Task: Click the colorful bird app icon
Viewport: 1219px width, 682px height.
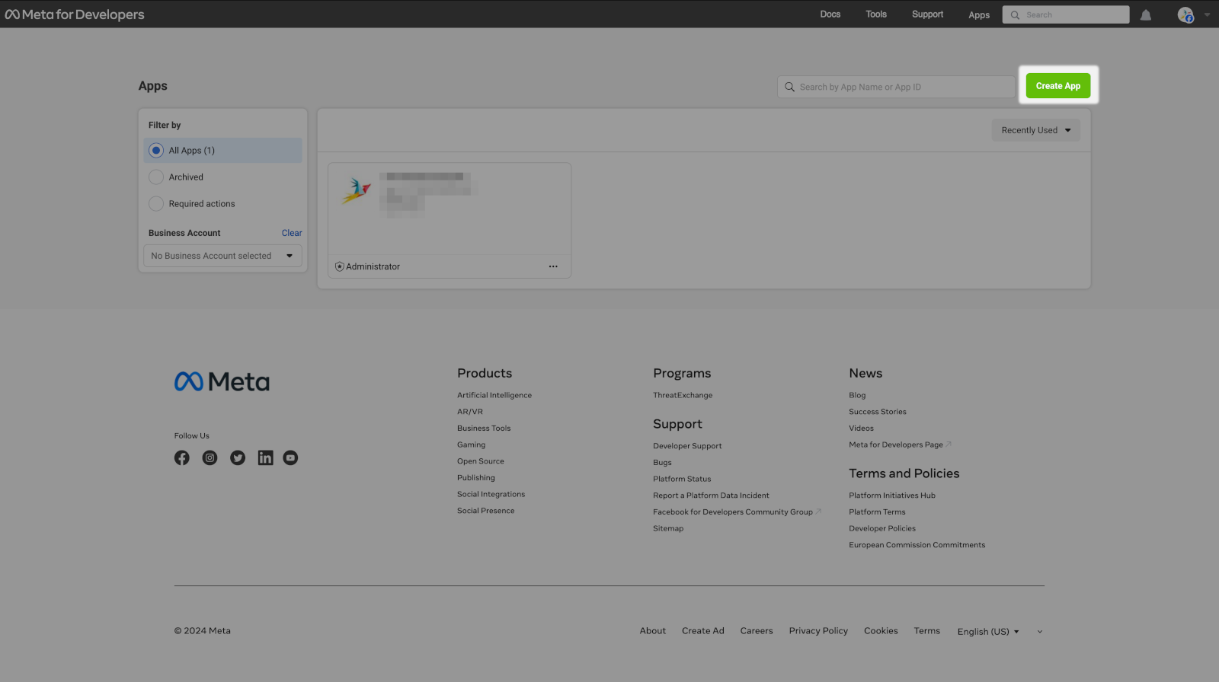Action: pos(356,190)
